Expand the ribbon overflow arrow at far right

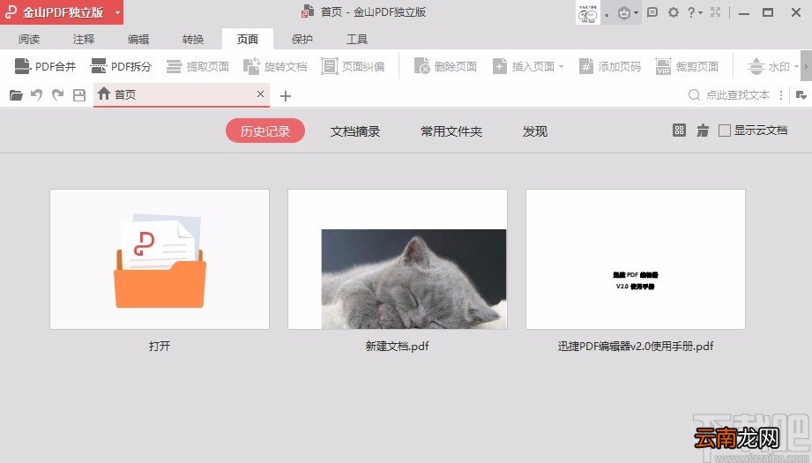[x=806, y=66]
